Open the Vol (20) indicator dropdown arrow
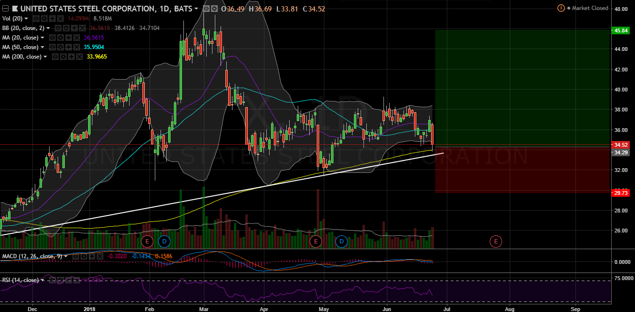635x312 pixels. [26, 19]
